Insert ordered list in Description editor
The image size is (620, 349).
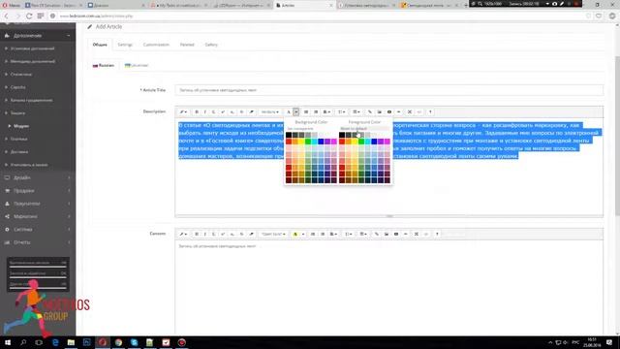316,112
